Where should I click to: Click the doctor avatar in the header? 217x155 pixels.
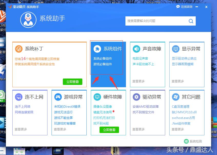[28, 20]
